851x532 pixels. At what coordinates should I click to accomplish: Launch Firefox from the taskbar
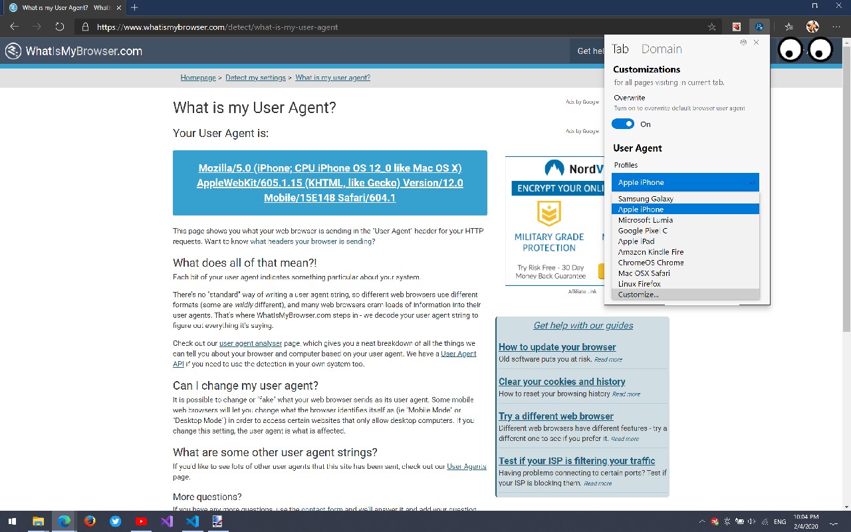[x=90, y=521]
